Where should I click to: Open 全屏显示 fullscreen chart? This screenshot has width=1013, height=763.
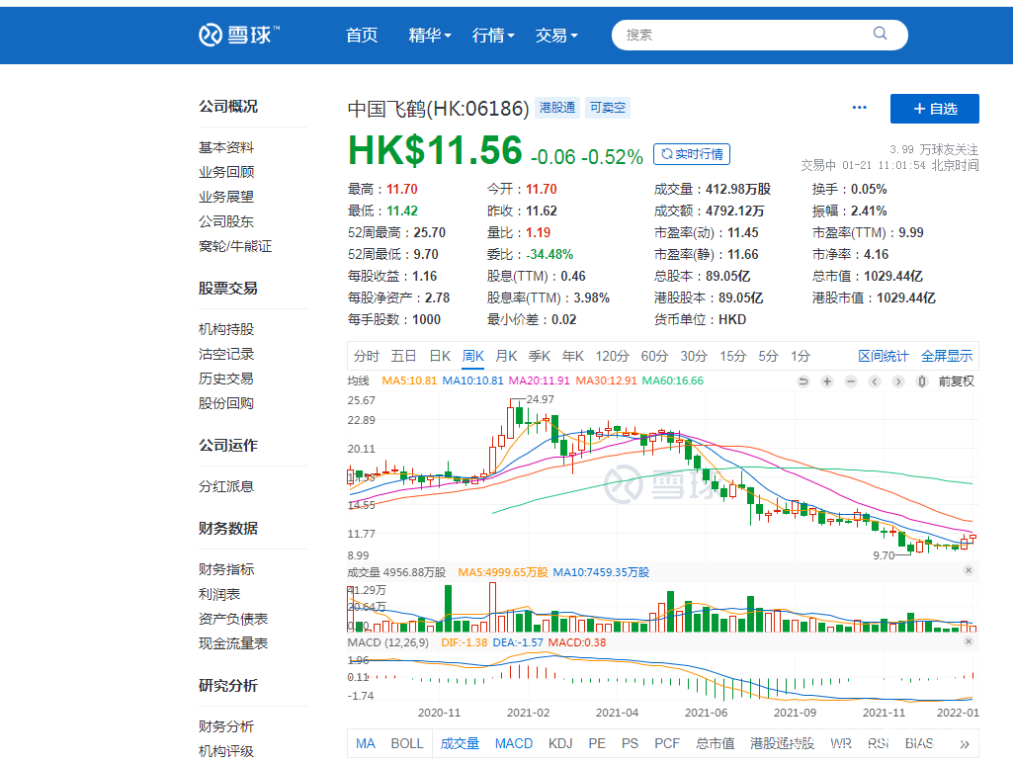click(947, 356)
